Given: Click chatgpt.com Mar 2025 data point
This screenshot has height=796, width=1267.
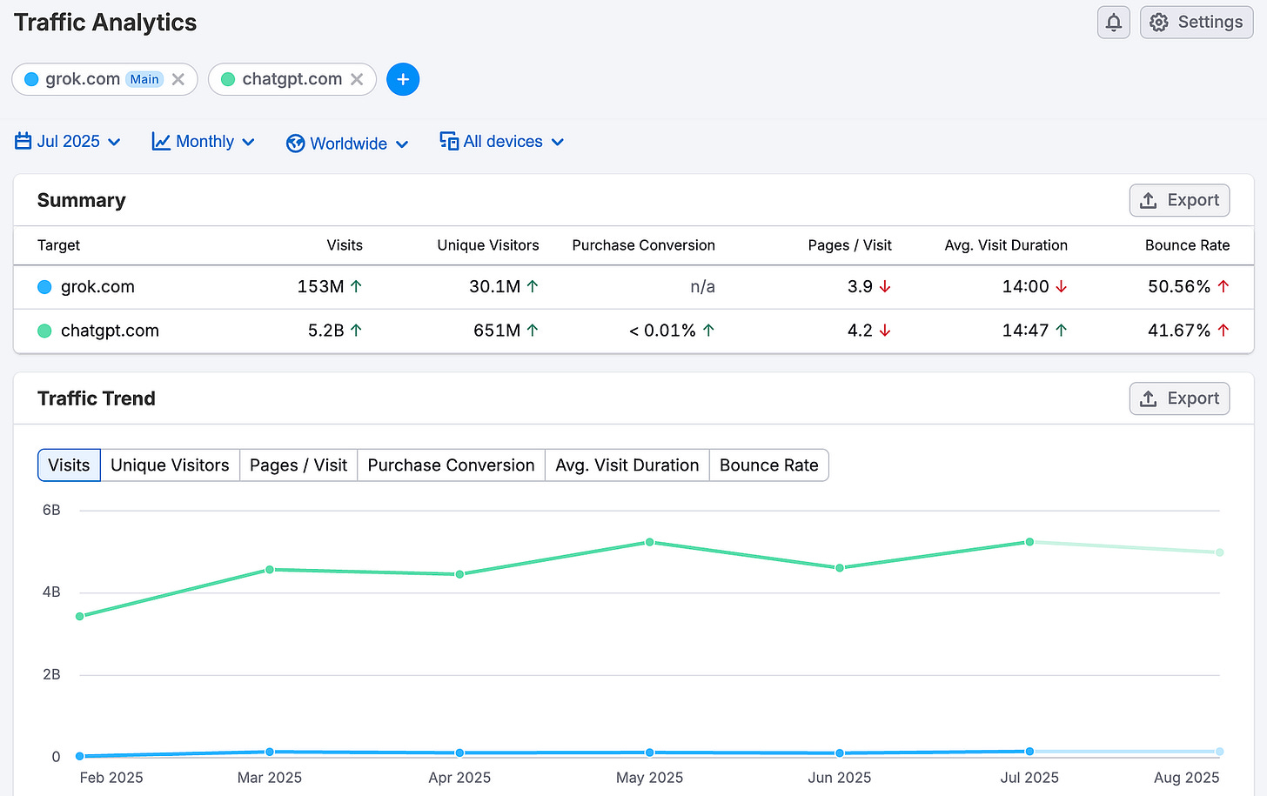Looking at the screenshot, I should click(x=270, y=570).
